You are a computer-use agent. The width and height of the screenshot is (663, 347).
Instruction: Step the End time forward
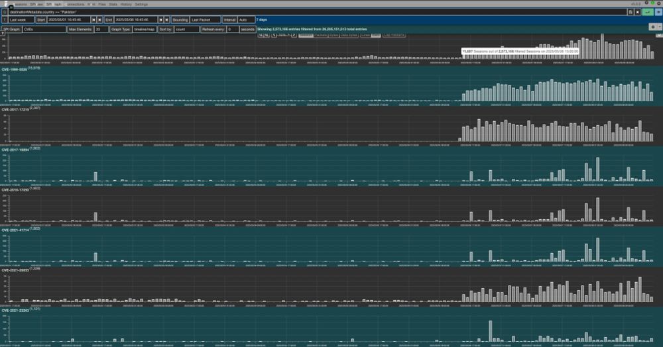coord(167,20)
